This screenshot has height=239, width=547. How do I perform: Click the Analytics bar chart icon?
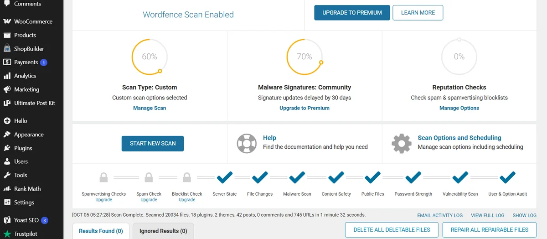click(7, 76)
